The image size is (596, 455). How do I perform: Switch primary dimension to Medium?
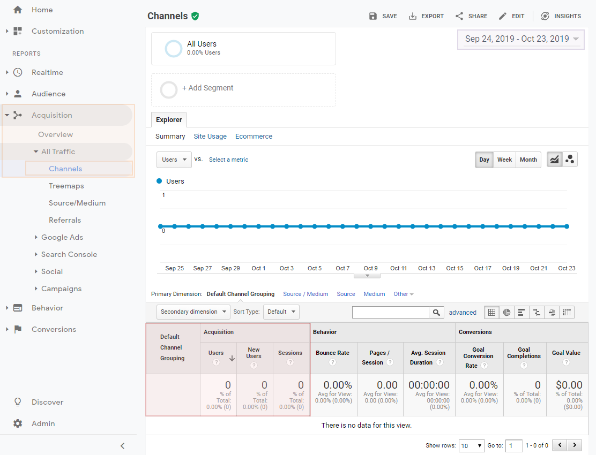coord(374,294)
